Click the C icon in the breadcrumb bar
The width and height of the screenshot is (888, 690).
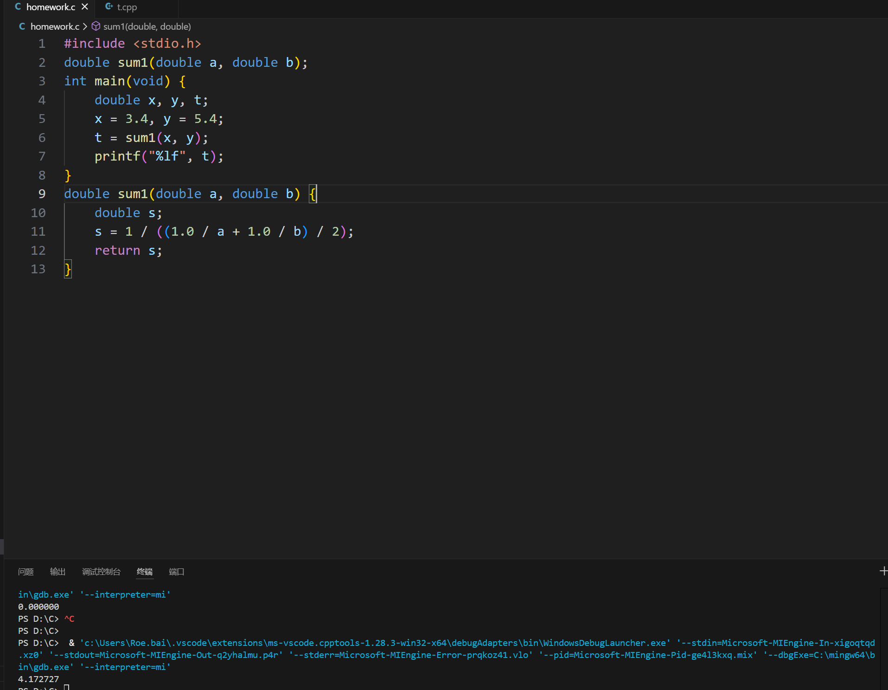[x=22, y=26]
